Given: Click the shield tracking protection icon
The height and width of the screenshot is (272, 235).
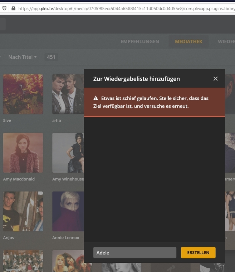Looking at the screenshot, I should [4, 8].
